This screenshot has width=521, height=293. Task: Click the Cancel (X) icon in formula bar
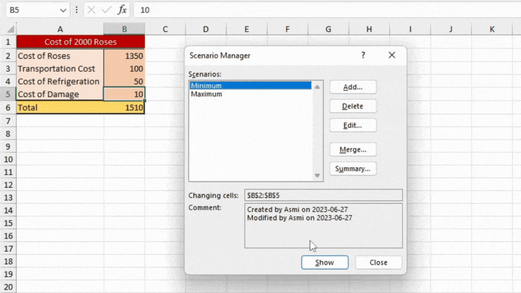tap(92, 10)
